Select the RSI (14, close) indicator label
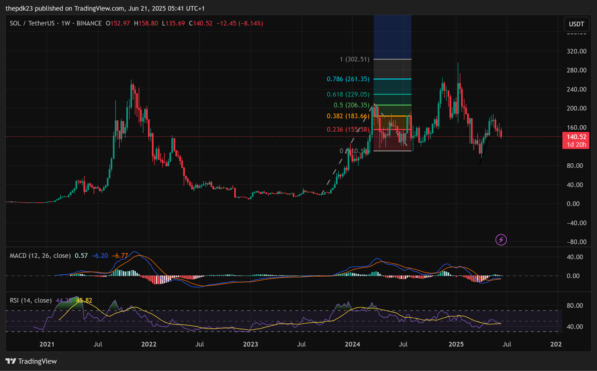Viewport: 597px width, 371px height. click(31, 300)
